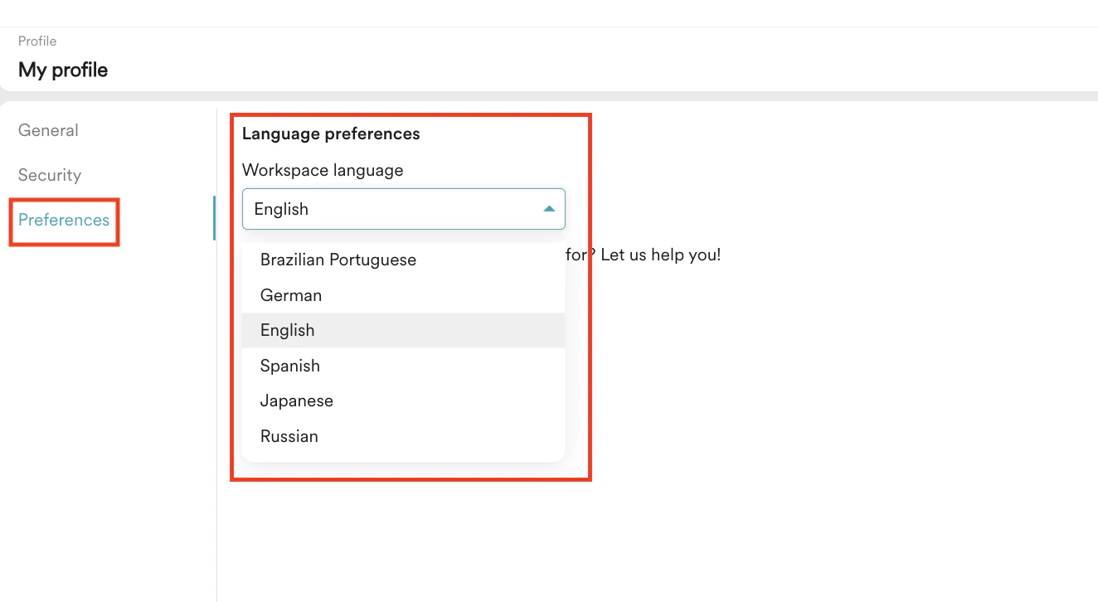Viewport: 1098px width, 602px height.
Task: Choose German in the language dropdown
Action: 290,295
